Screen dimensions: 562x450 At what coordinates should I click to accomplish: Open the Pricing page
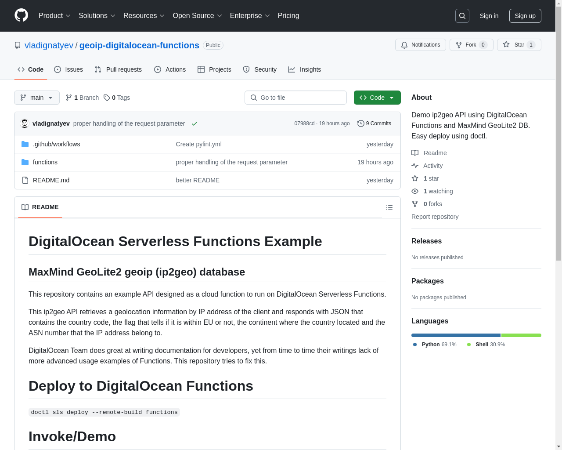coord(288,16)
